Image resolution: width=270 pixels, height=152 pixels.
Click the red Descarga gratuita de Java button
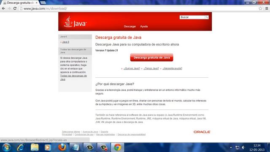(x=152, y=57)
